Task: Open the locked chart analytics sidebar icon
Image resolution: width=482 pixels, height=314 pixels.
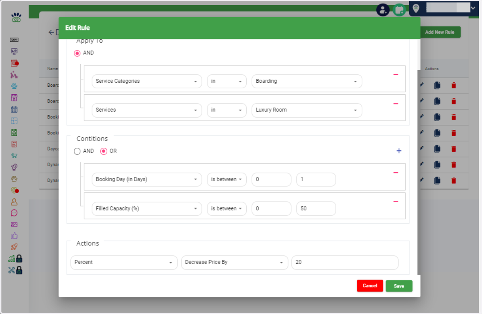Action: (15, 259)
